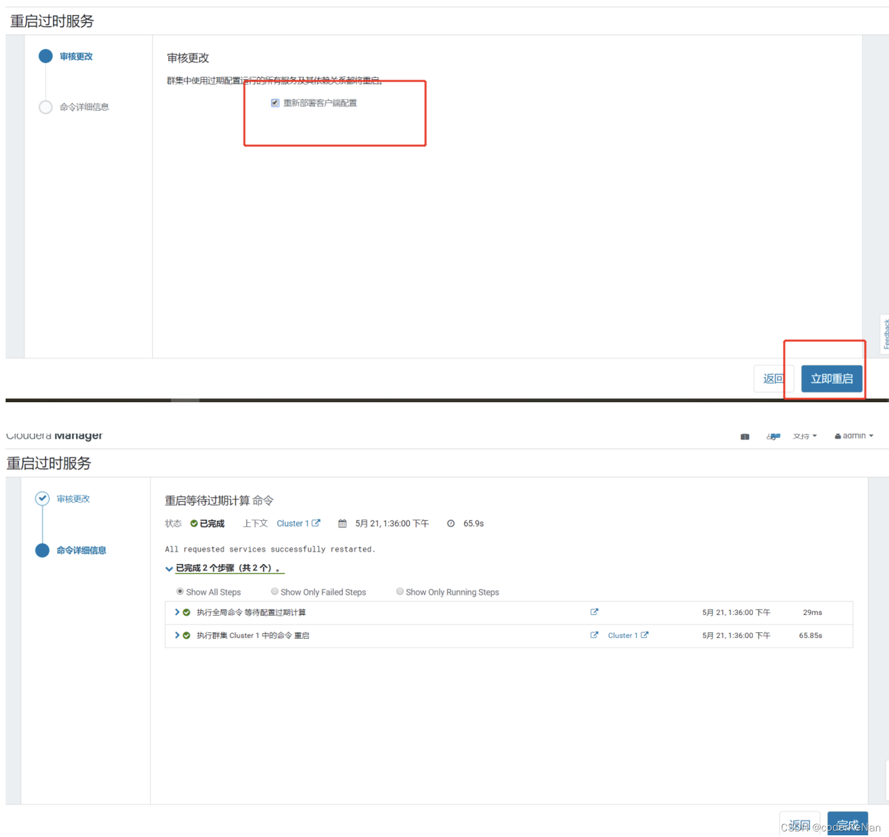Image resolution: width=889 pixels, height=837 pixels.
Task: Select Show Only Running Steps radio
Action: tap(400, 591)
